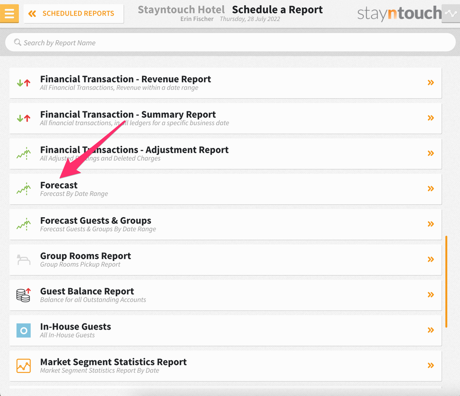460x396 pixels.
Task: Click Market Segment Statistics Report graph icon
Action: tap(23, 366)
